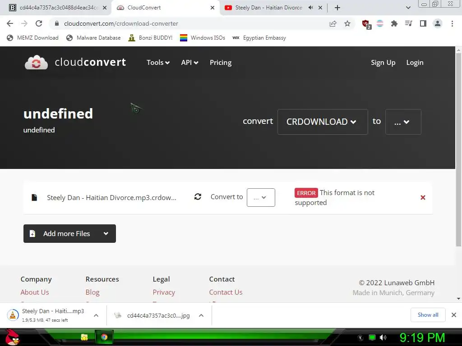Expand Steely Dan mp3 download options
This screenshot has width=462, height=346.
[x=96, y=315]
